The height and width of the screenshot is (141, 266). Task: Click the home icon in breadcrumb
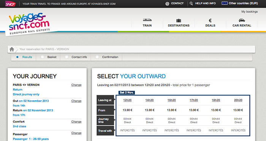[12, 49]
